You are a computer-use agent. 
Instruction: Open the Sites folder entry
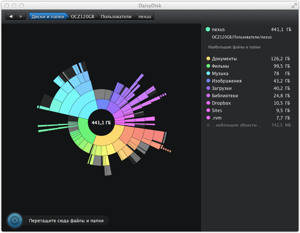[x=216, y=110]
